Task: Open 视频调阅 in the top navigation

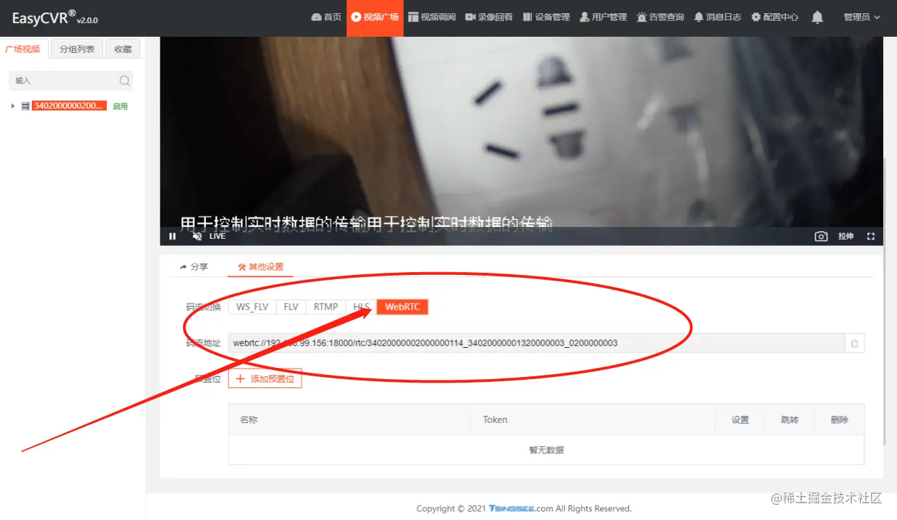Action: point(432,17)
